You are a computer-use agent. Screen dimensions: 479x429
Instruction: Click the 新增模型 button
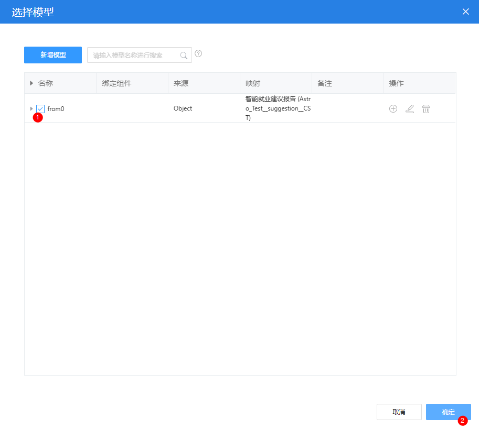pos(53,55)
